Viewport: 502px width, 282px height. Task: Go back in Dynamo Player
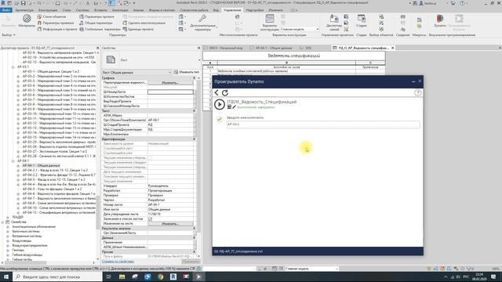coord(216,92)
